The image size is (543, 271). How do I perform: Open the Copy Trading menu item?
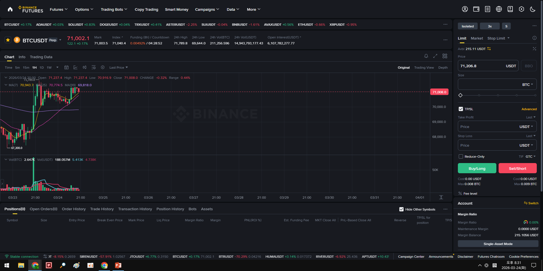(x=146, y=9)
